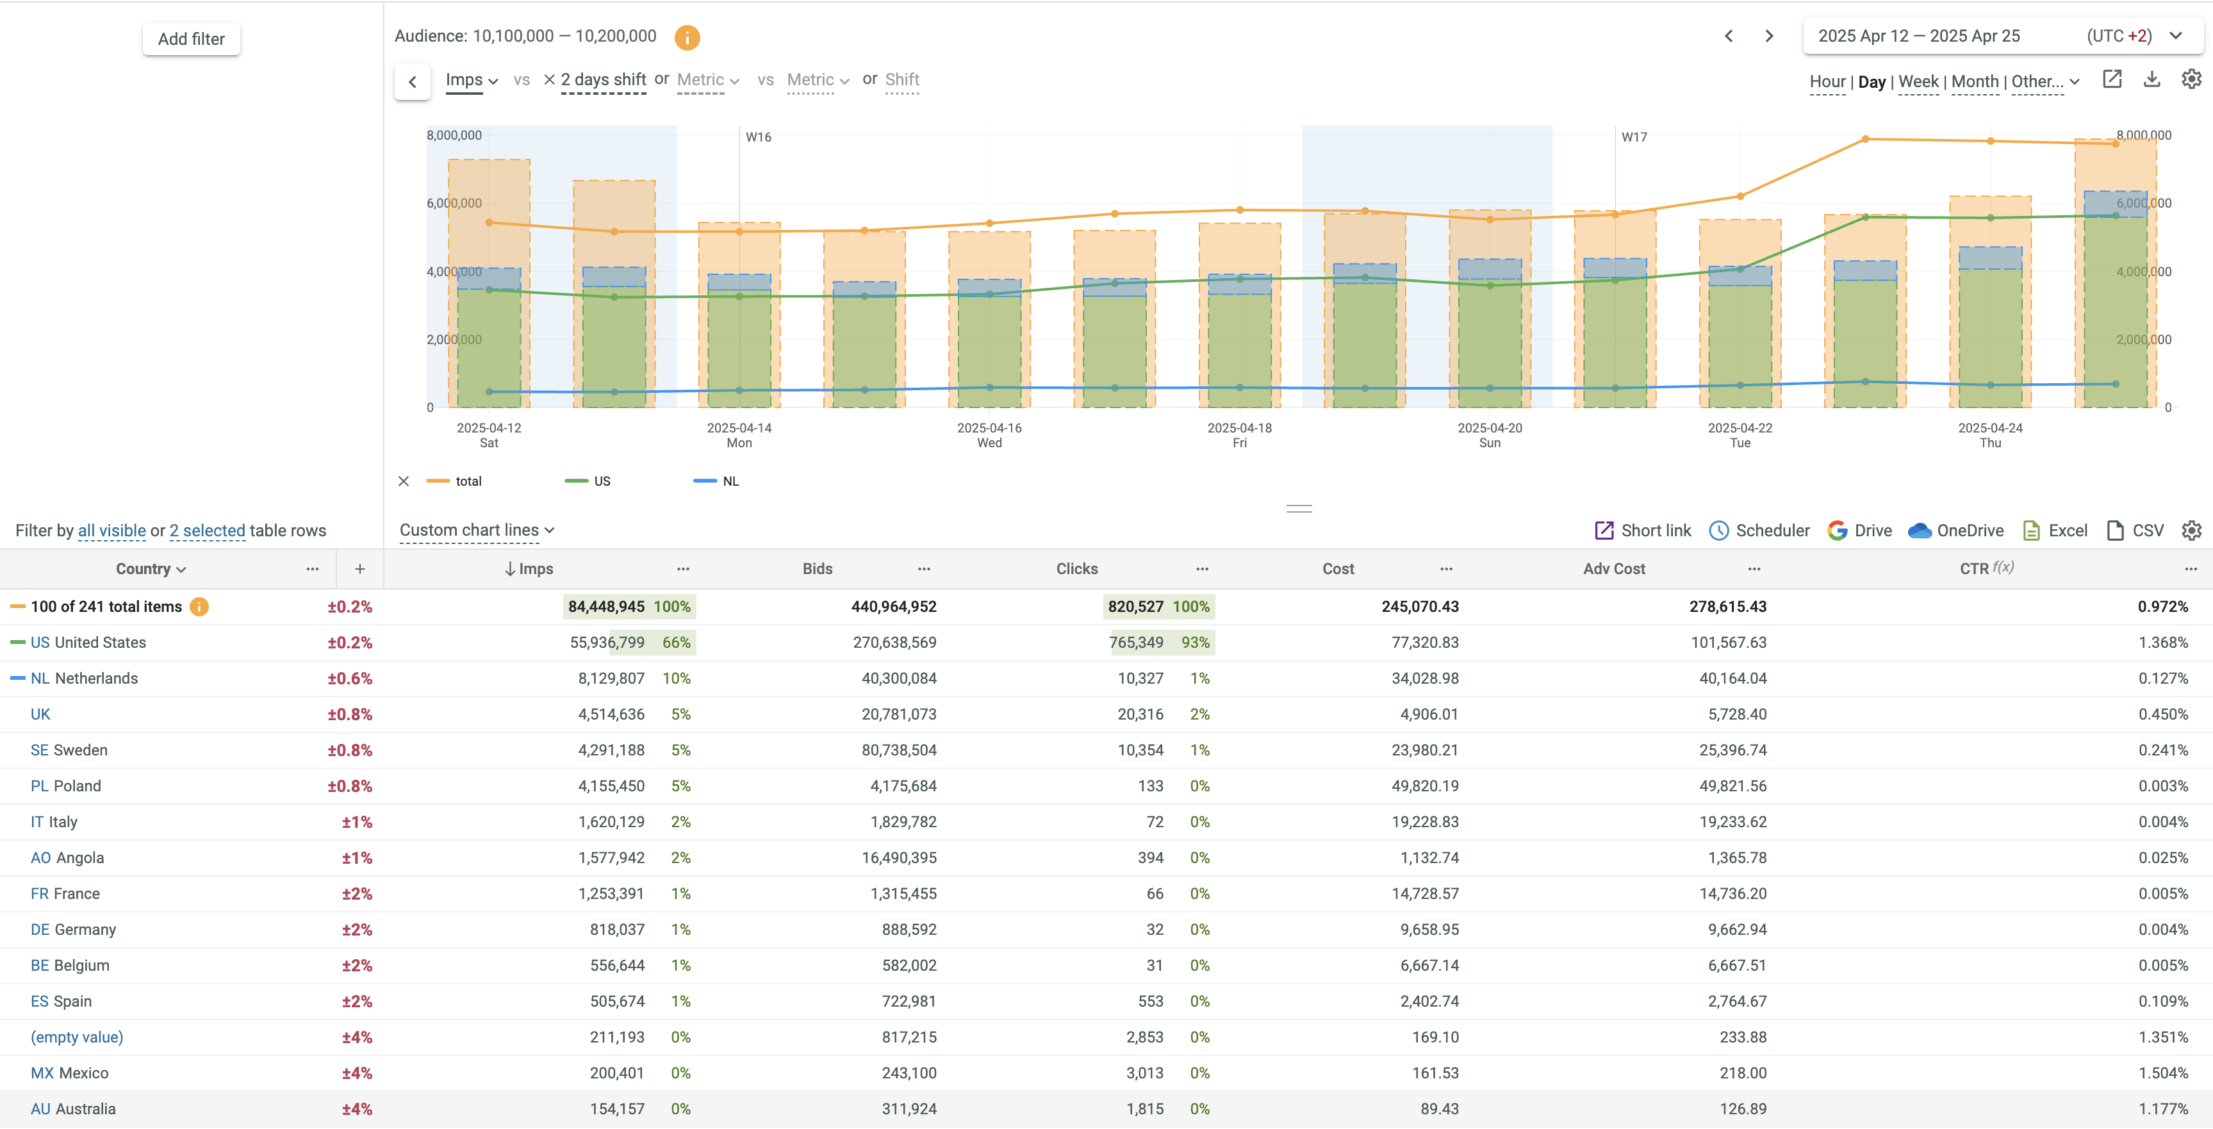Screen dimensions: 2213x1129
Task: Remove the 2 days shift comparison
Action: click(x=549, y=80)
